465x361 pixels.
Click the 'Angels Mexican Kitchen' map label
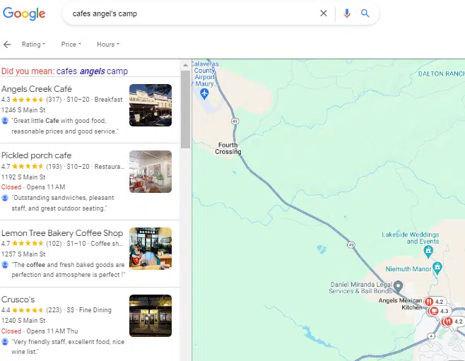401,304
